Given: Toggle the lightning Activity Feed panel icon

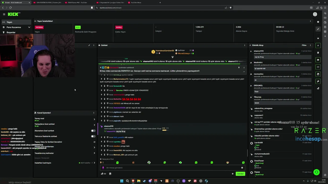Looking at the screenshot, I should (x=318, y=45).
